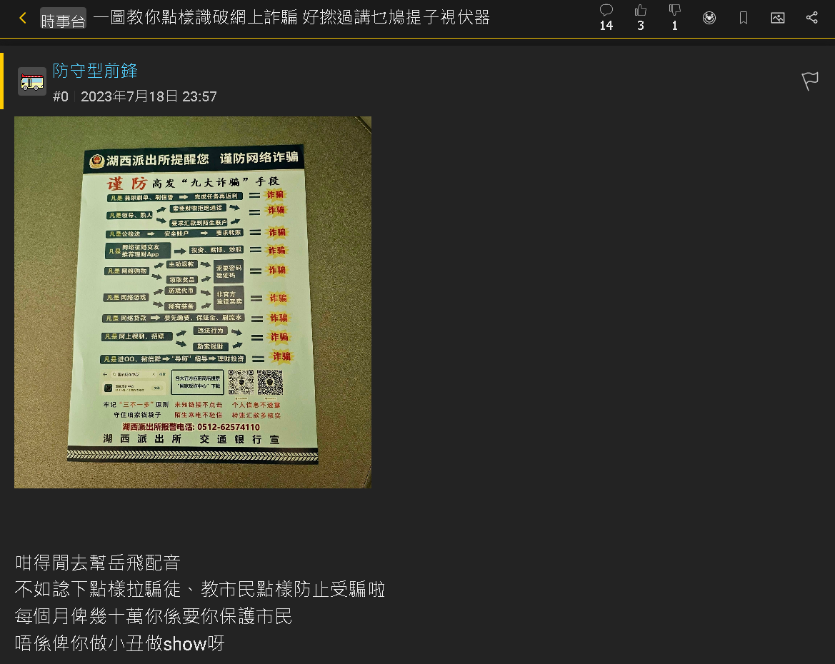Open the emoji reaction face icon
Screen dimensions: 835x664
(x=709, y=18)
